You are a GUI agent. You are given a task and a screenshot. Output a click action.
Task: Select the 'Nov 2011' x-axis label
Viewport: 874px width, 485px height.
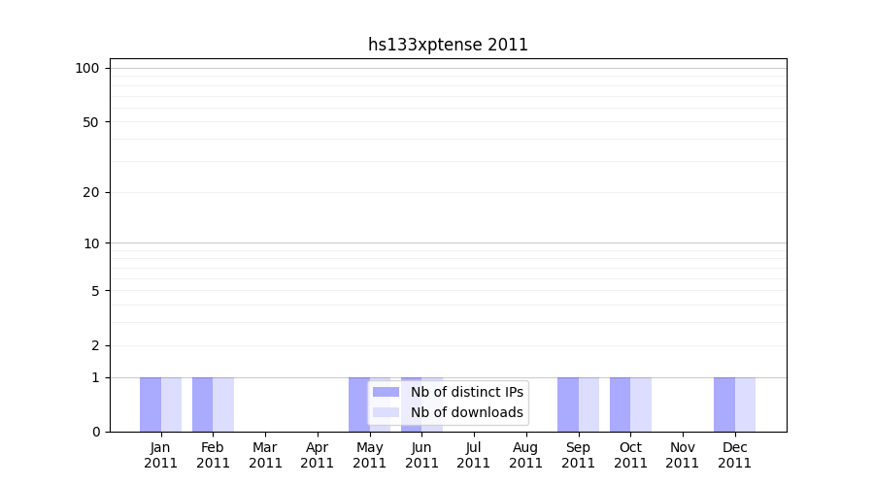683,455
